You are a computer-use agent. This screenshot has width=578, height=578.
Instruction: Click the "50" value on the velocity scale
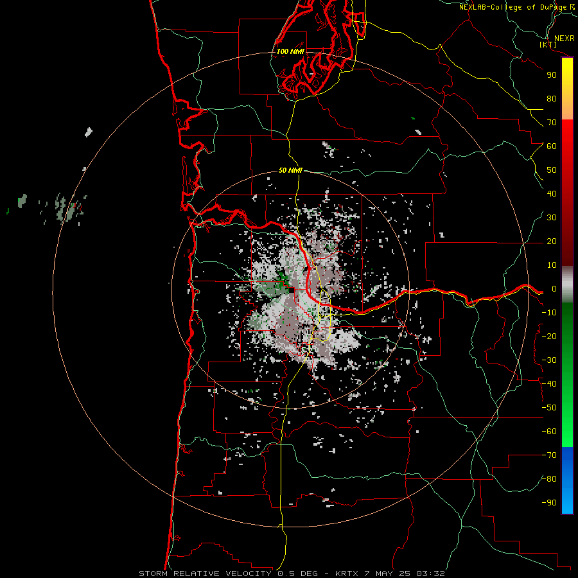[x=552, y=170]
